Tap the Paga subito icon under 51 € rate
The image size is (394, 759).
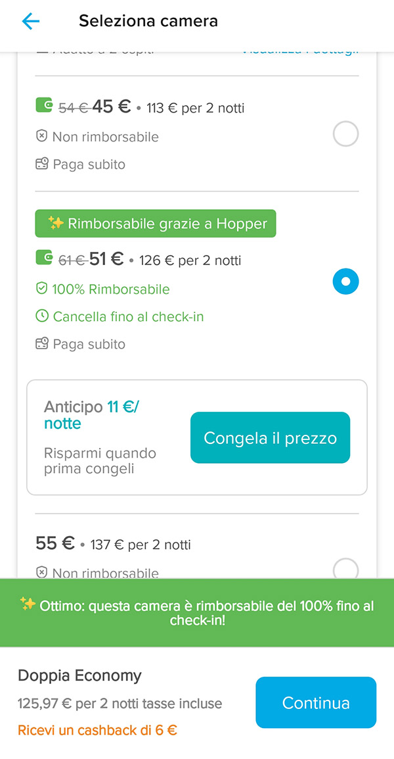point(42,344)
